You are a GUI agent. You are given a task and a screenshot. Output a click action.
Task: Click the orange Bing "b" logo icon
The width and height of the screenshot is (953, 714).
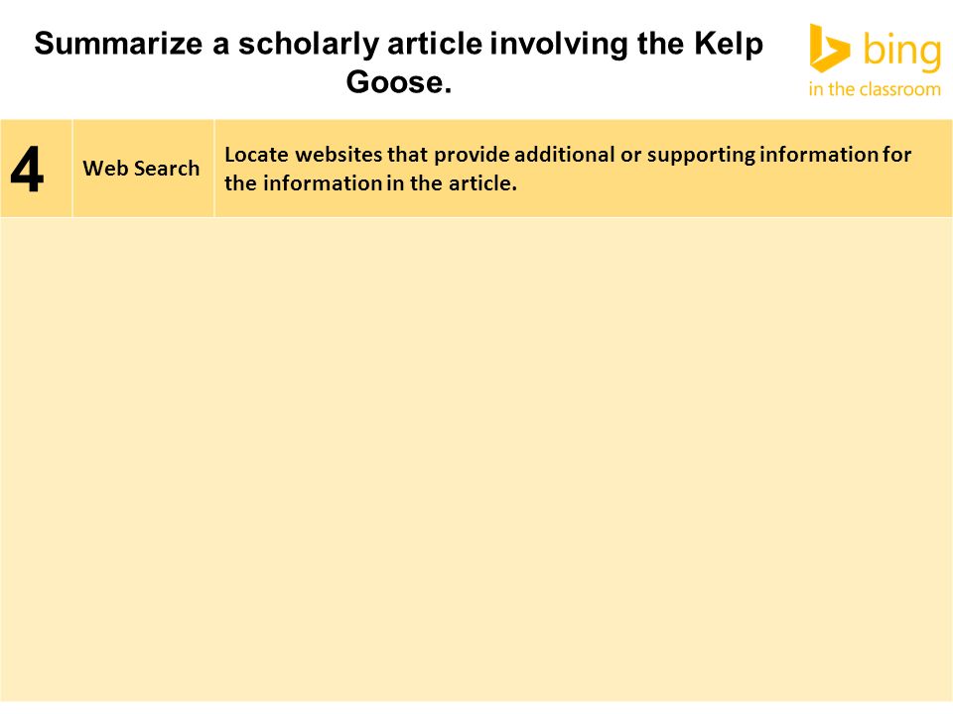(830, 49)
